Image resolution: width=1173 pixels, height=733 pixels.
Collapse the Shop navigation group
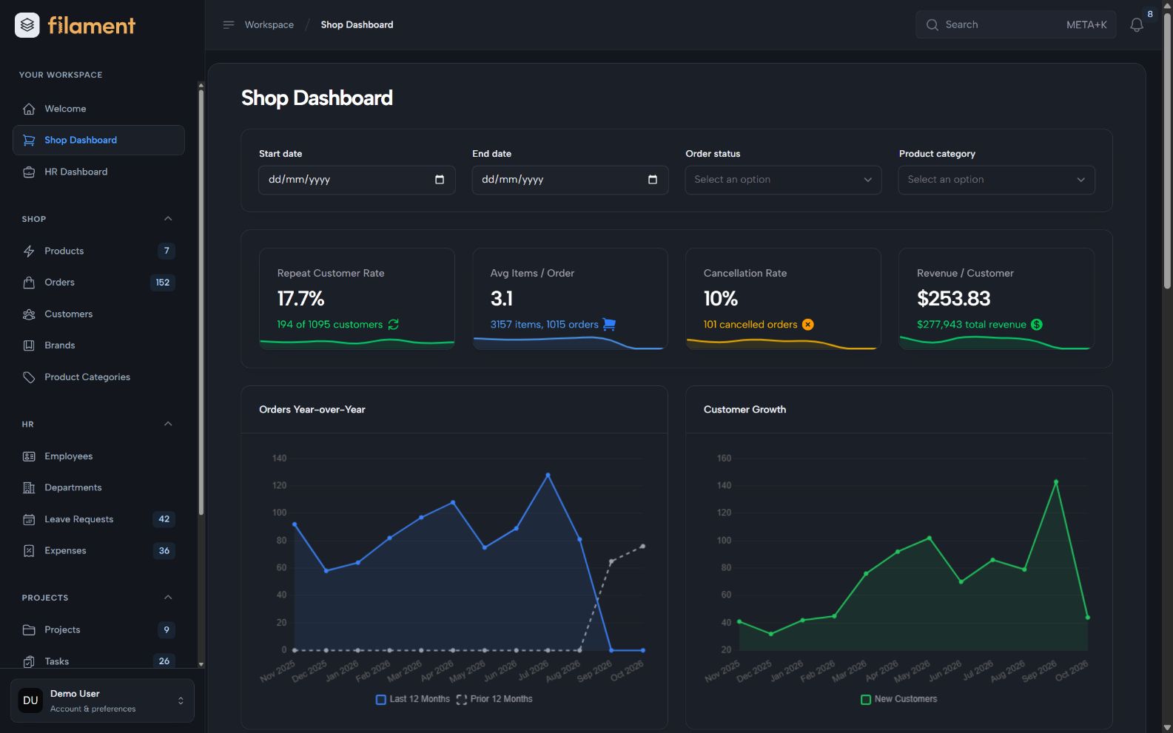click(x=168, y=219)
